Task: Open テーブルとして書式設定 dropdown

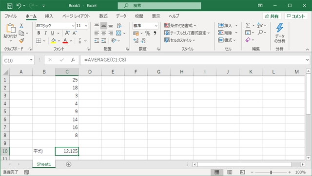Action: (187, 33)
